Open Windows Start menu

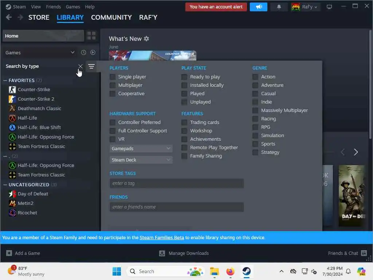click(117, 271)
